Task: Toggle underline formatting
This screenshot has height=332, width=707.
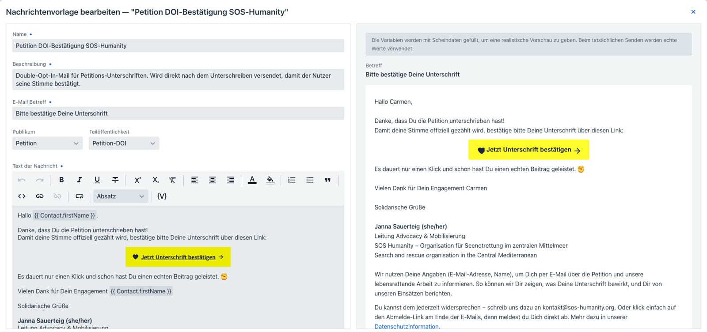Action: 97,180
